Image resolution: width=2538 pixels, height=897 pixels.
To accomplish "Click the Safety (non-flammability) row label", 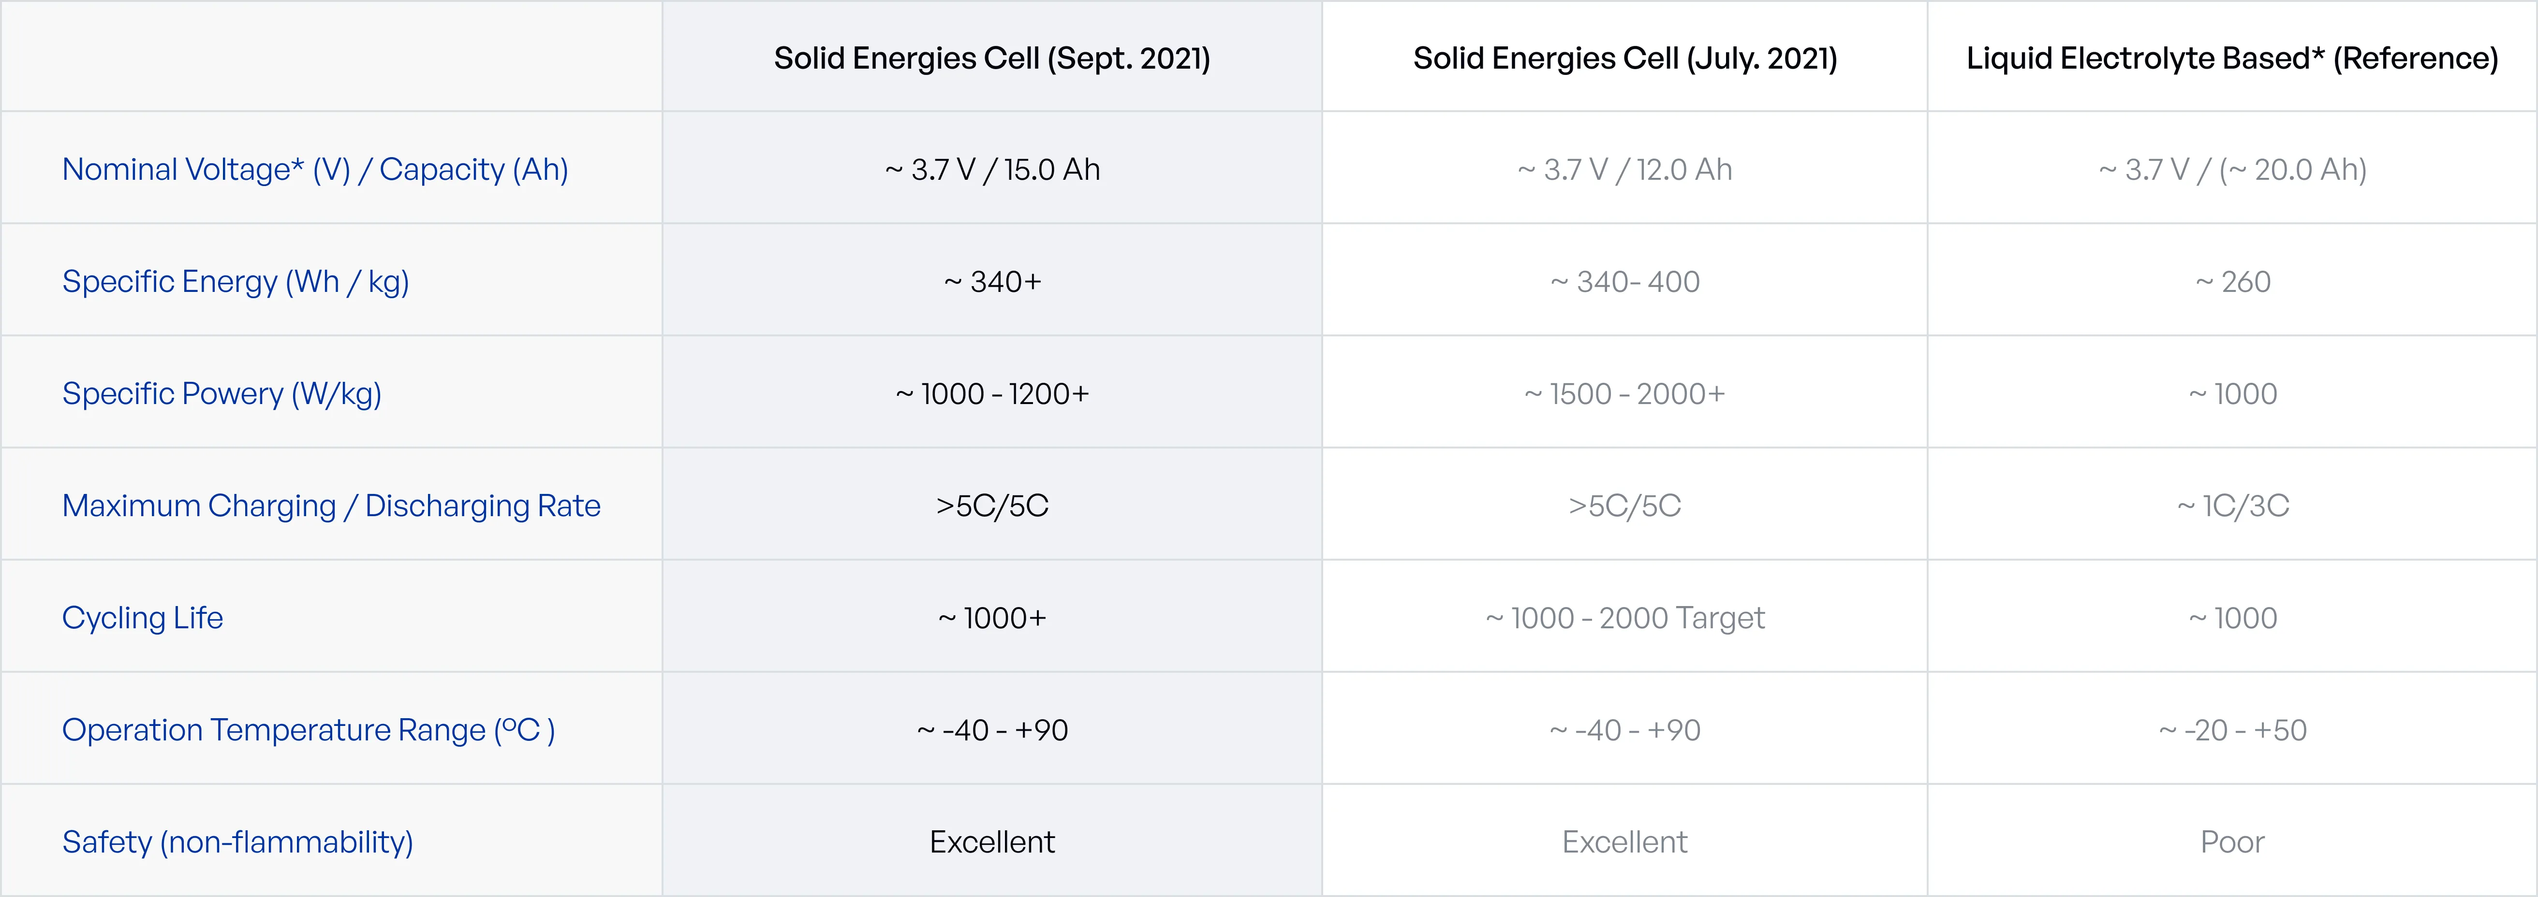I will click(x=237, y=843).
